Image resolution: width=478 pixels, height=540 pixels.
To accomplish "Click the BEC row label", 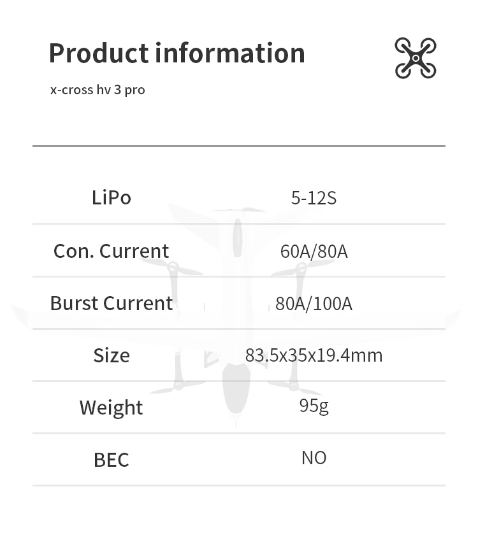I will click(x=111, y=460).
